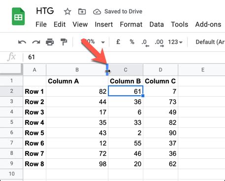The image size is (225, 181).
Task: Format as percent
Action: click(132, 42)
